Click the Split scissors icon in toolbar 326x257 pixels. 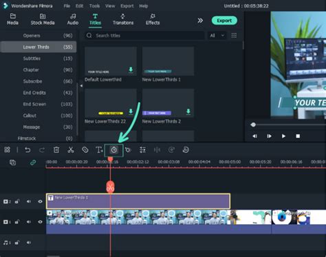(x=71, y=150)
